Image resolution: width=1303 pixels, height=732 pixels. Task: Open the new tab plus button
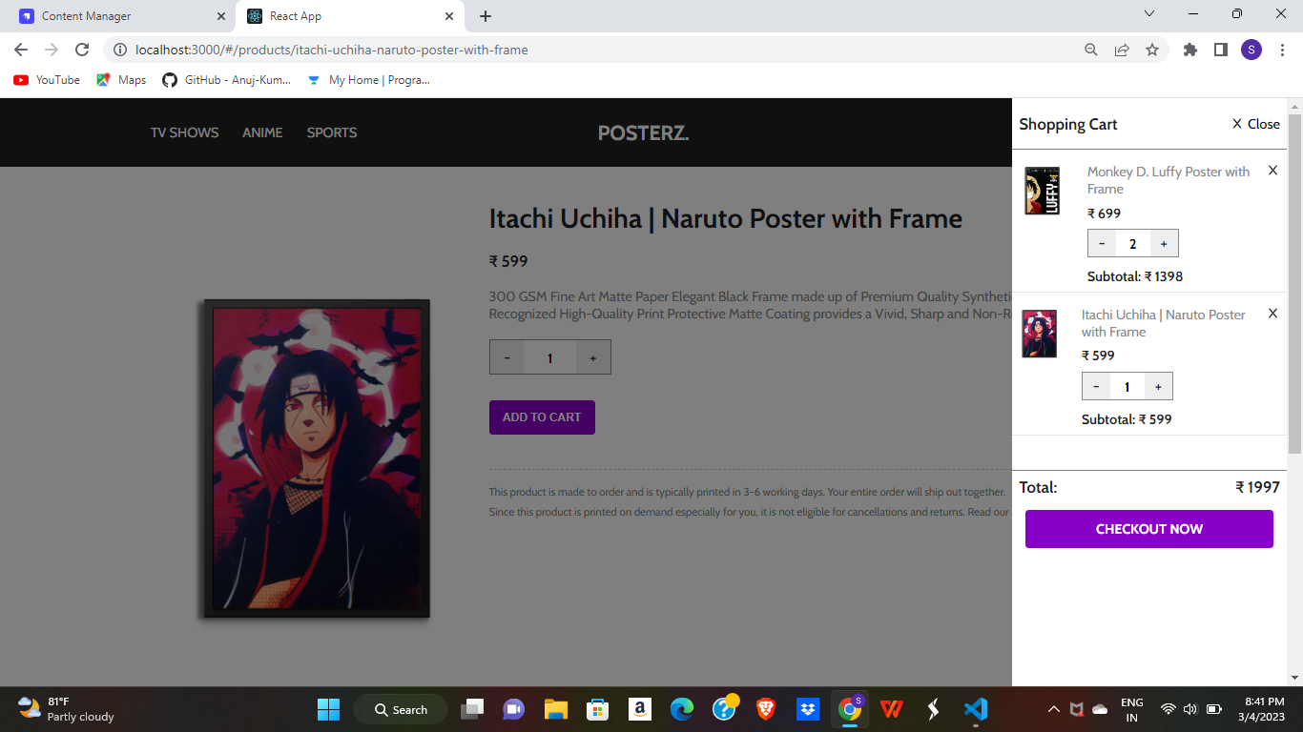486,16
